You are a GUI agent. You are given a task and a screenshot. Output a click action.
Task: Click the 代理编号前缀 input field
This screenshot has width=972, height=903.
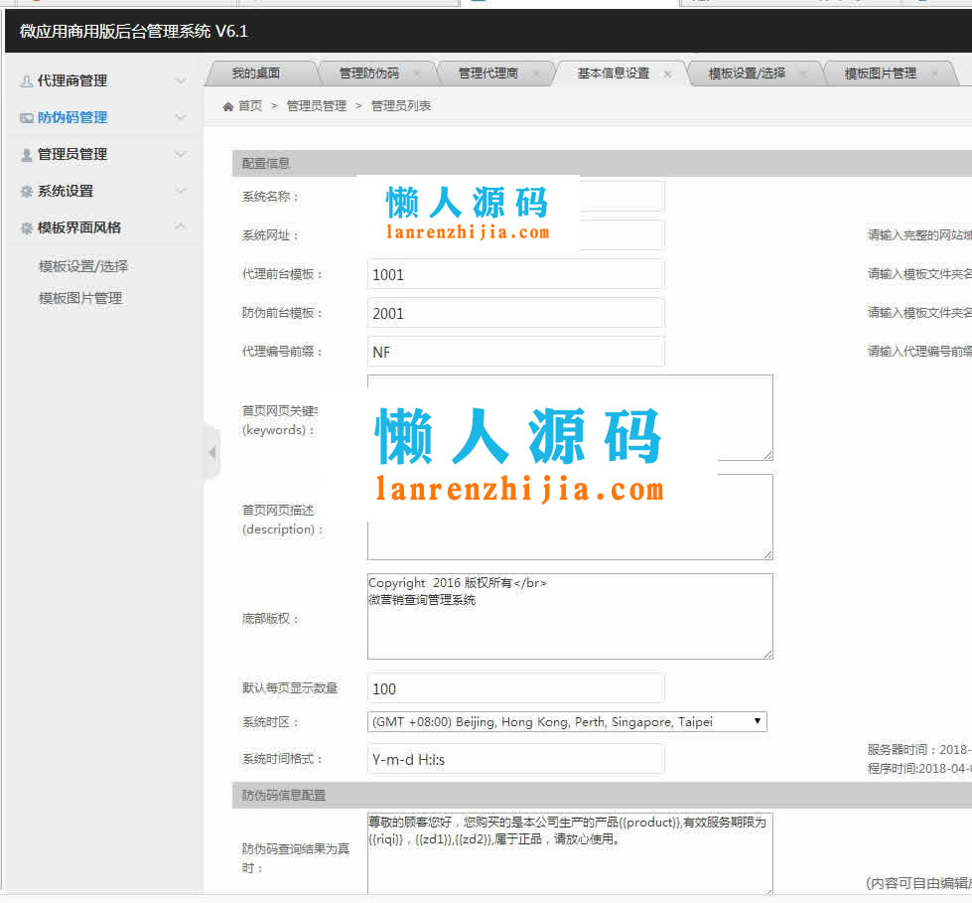515,352
